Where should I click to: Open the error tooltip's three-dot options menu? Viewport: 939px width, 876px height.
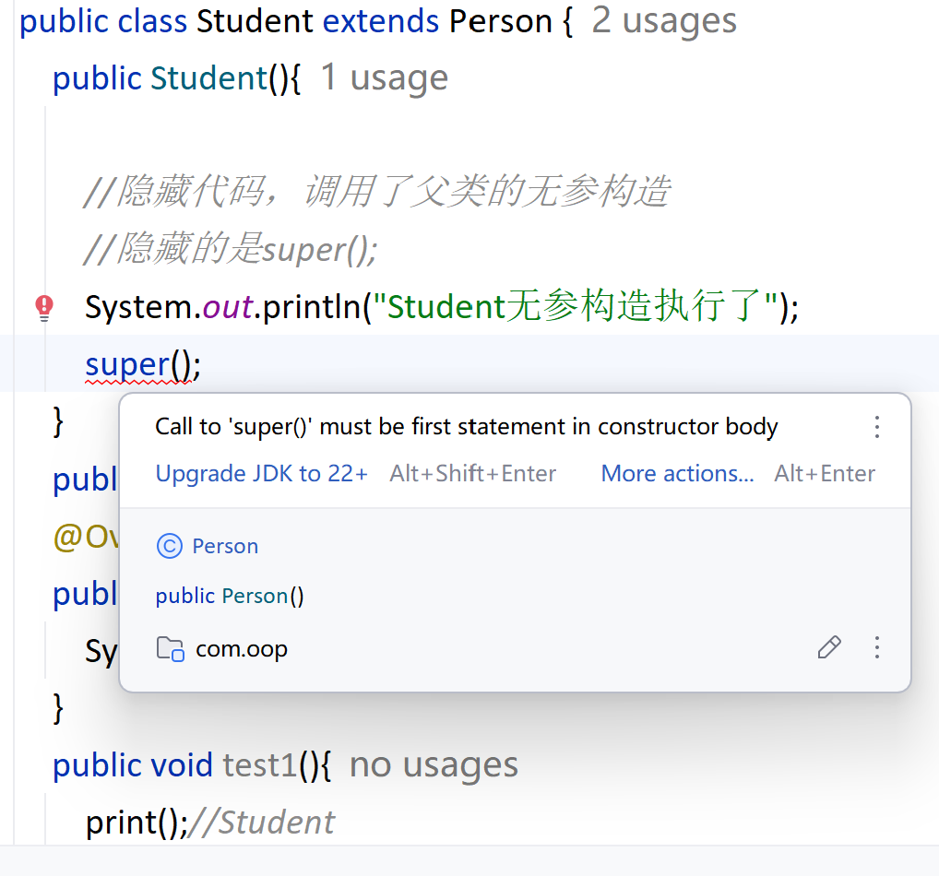[x=876, y=427]
